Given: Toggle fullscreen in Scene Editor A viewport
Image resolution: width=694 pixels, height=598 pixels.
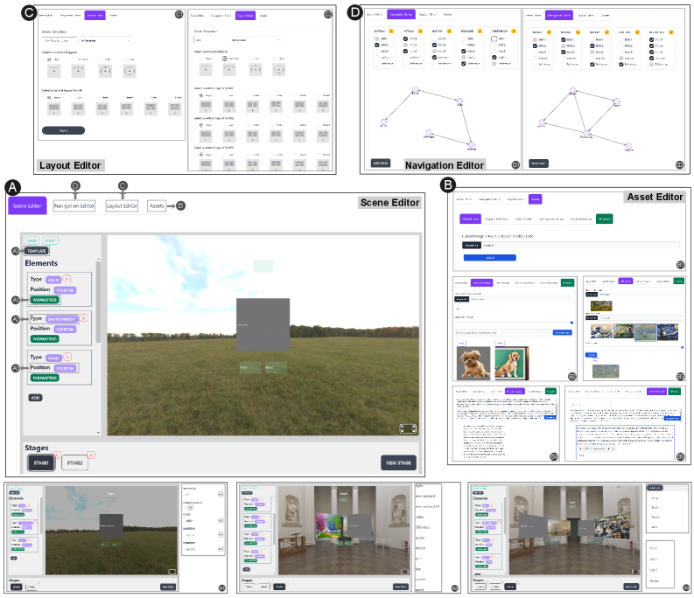Looking at the screenshot, I should [408, 428].
